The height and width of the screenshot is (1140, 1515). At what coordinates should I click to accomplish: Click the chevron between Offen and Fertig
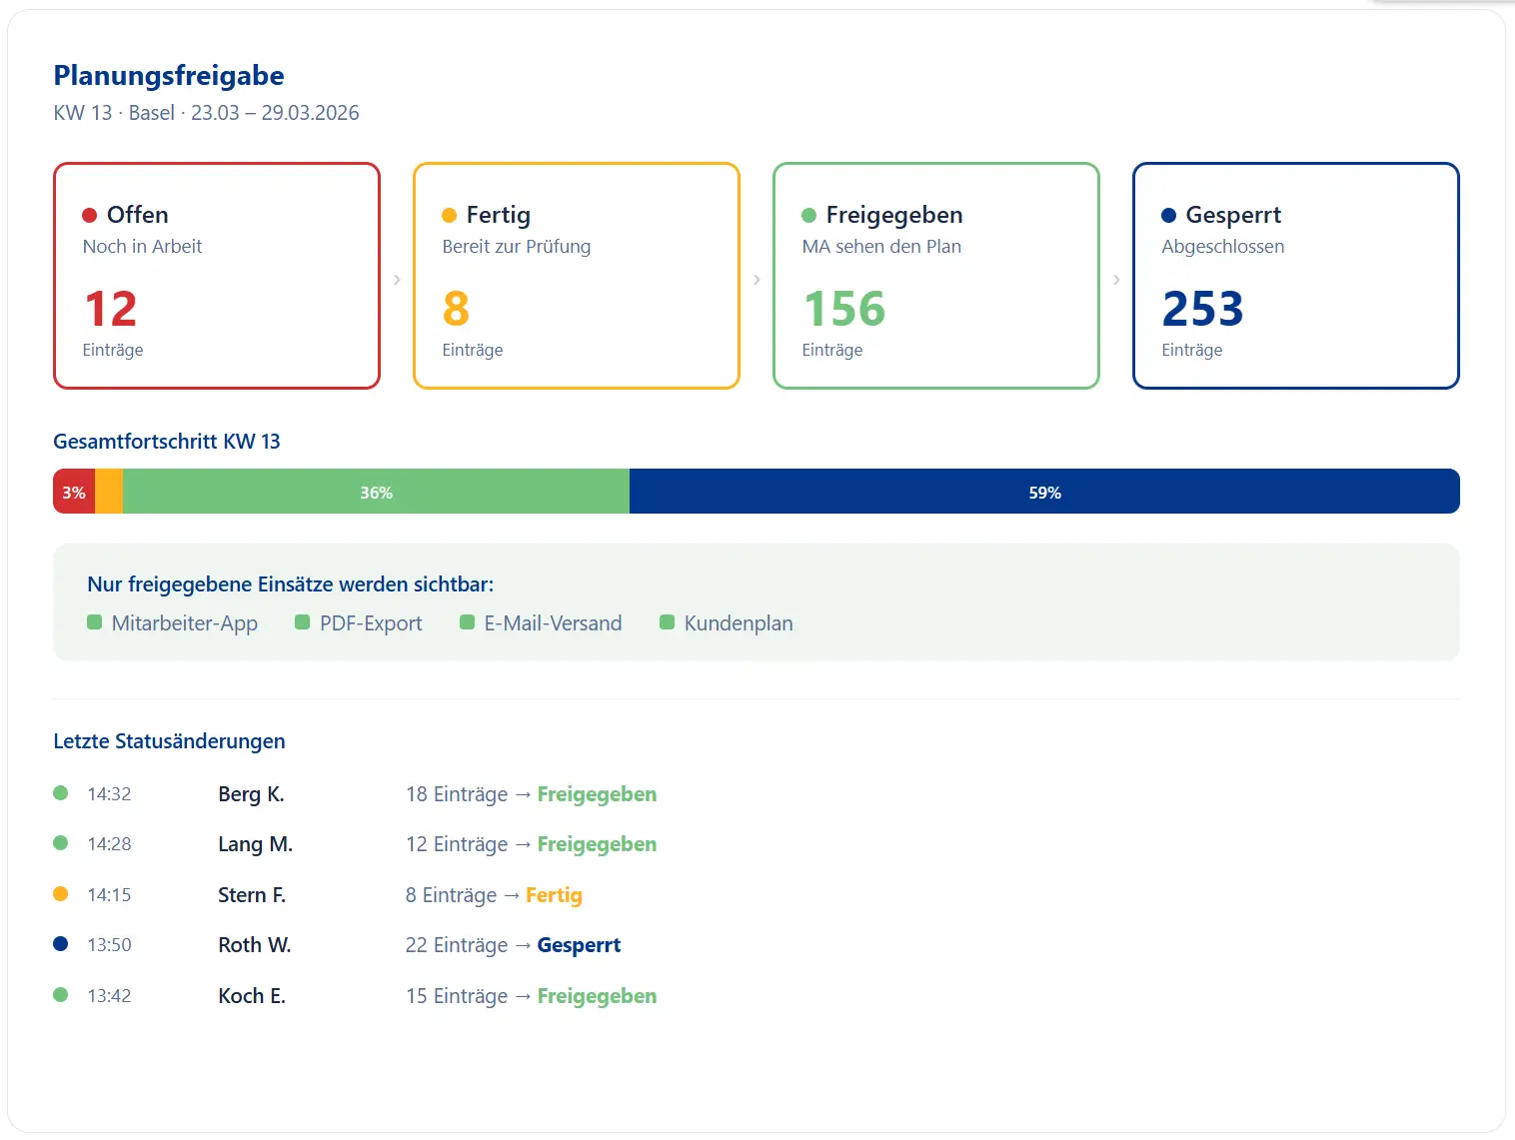click(397, 280)
